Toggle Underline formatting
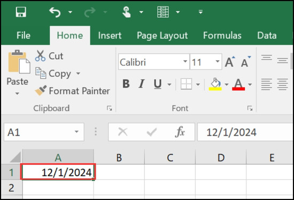 coord(158,84)
